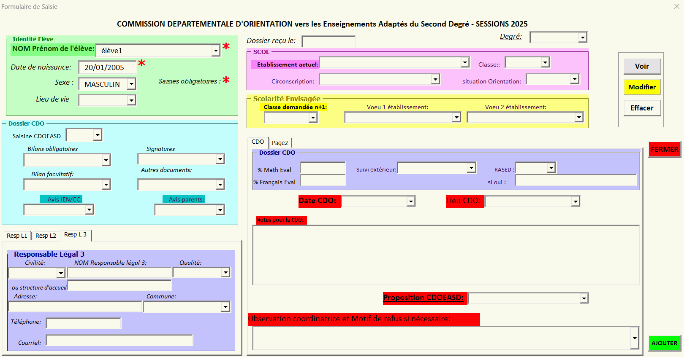Select the CDO tab
The width and height of the screenshot is (684, 357).
[258, 142]
